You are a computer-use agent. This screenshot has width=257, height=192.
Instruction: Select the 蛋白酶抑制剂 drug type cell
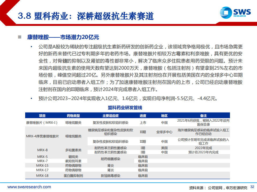pos(73,176)
